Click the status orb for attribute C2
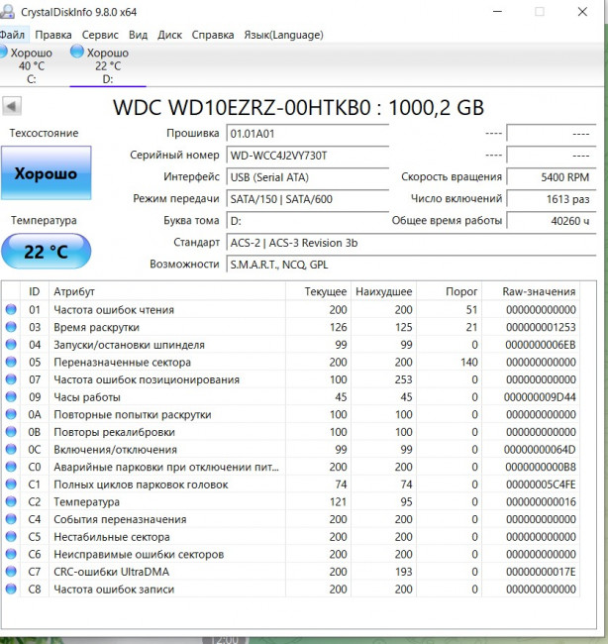This screenshot has width=608, height=644. pos(11,501)
